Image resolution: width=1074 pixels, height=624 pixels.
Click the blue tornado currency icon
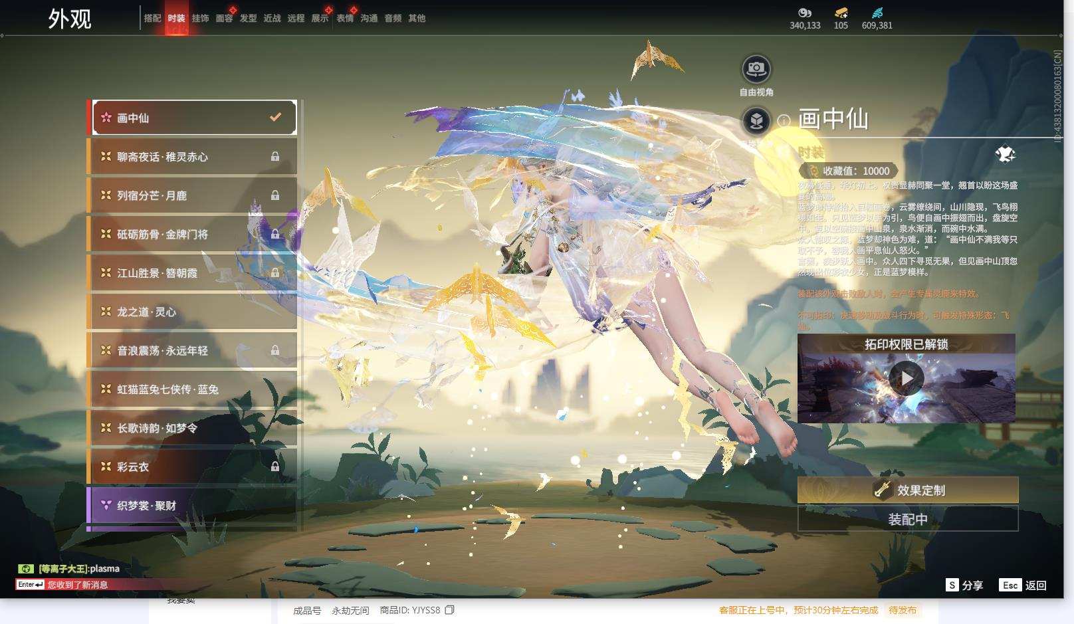(877, 13)
